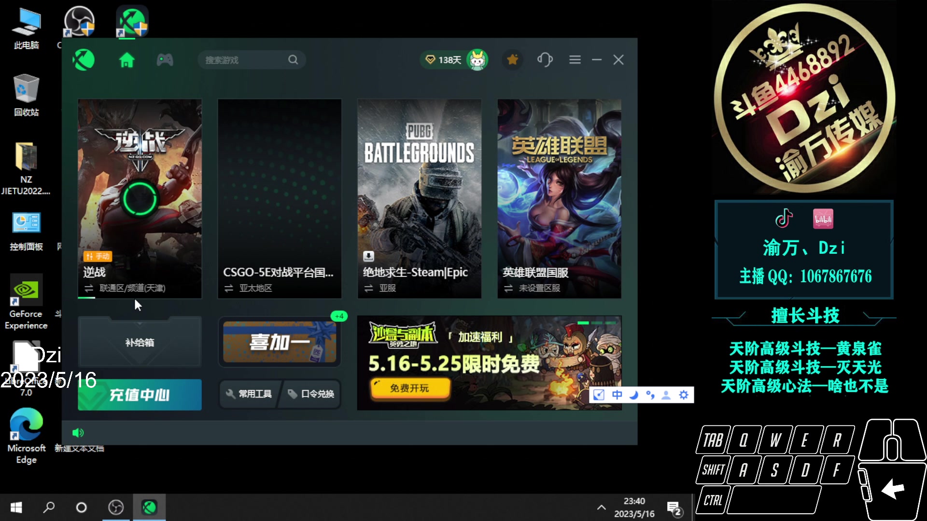Open the 138天 membership badge

[x=443, y=60]
